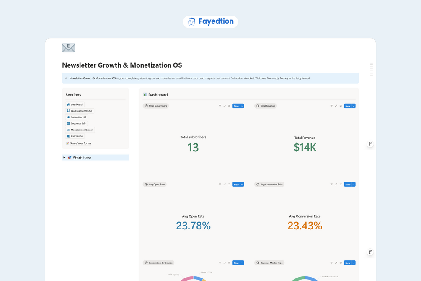Viewport: 421px width, 281px height.
Task: Select the Total Subscribers view tab
Action: pos(156,106)
